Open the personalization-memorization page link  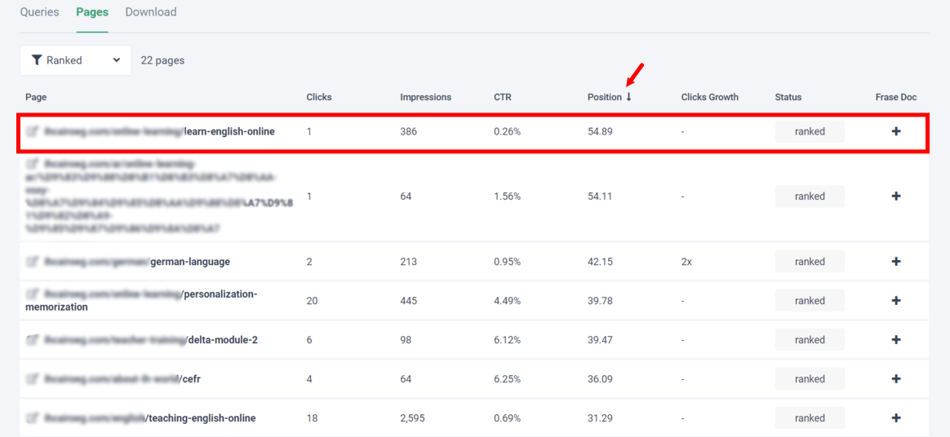(x=142, y=301)
